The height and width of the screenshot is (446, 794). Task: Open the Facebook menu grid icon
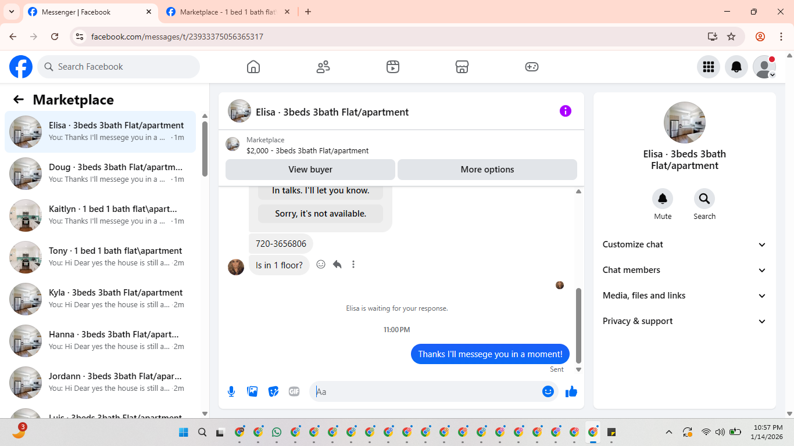[x=709, y=67]
